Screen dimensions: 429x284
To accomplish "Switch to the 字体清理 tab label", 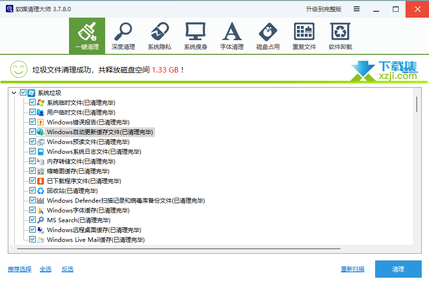I will [232, 47].
